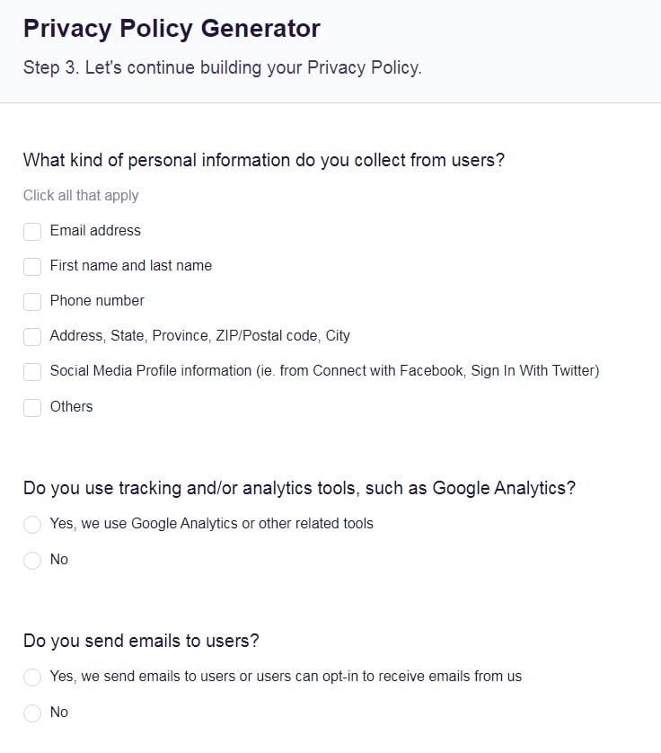Select the Address, State, Province checkbox
The width and height of the screenshot is (661, 753).
pos(32,337)
